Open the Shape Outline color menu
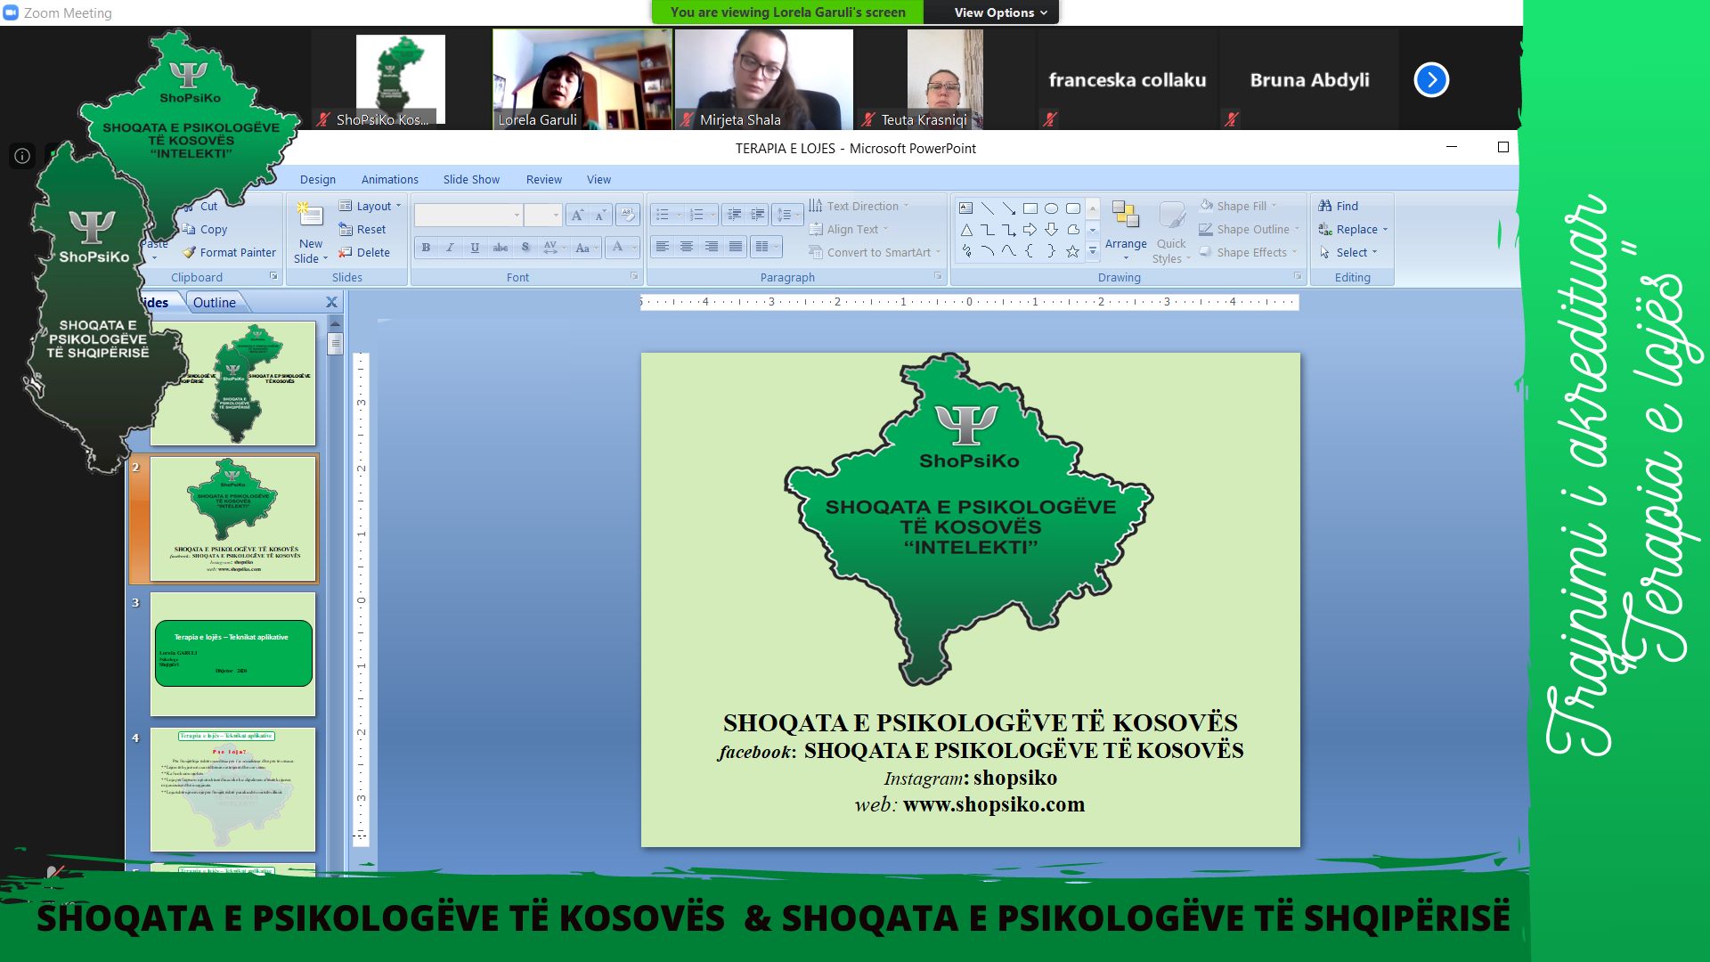 tap(1249, 229)
